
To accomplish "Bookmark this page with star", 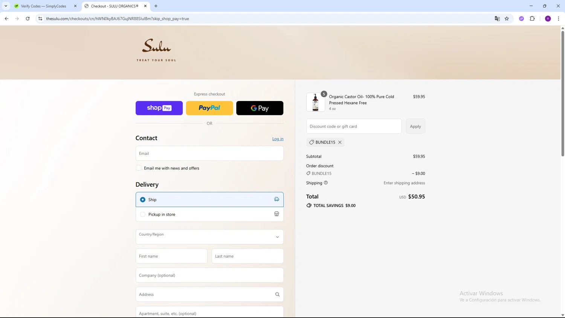I will pyautogui.click(x=507, y=18).
